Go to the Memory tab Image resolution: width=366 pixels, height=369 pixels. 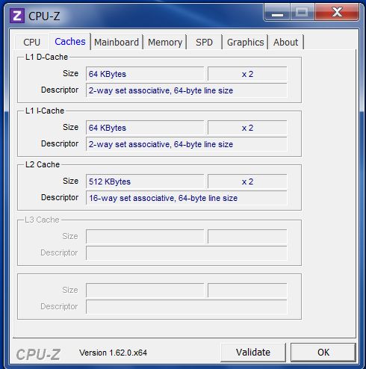165,42
